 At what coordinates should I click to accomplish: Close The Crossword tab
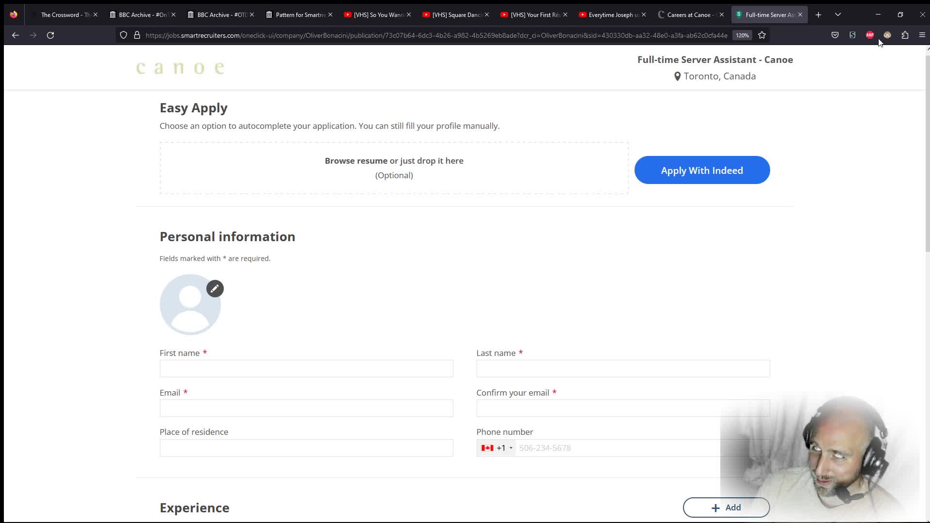click(95, 15)
